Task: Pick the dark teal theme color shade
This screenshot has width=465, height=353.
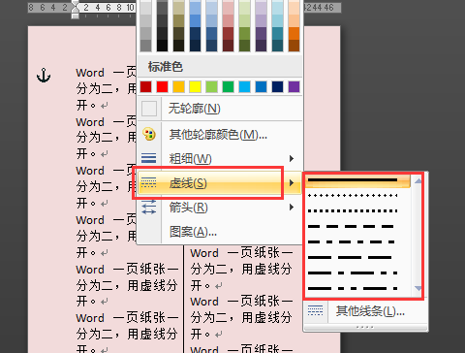Action: point(277,46)
